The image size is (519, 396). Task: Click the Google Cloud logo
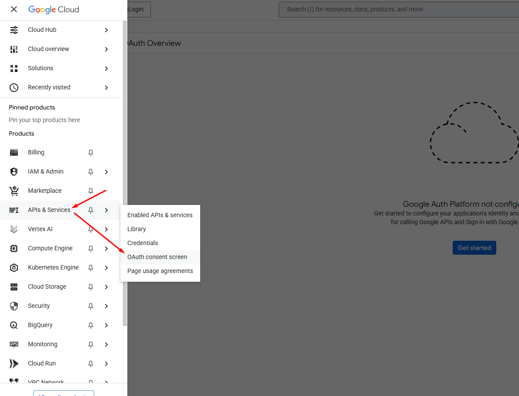tap(54, 9)
